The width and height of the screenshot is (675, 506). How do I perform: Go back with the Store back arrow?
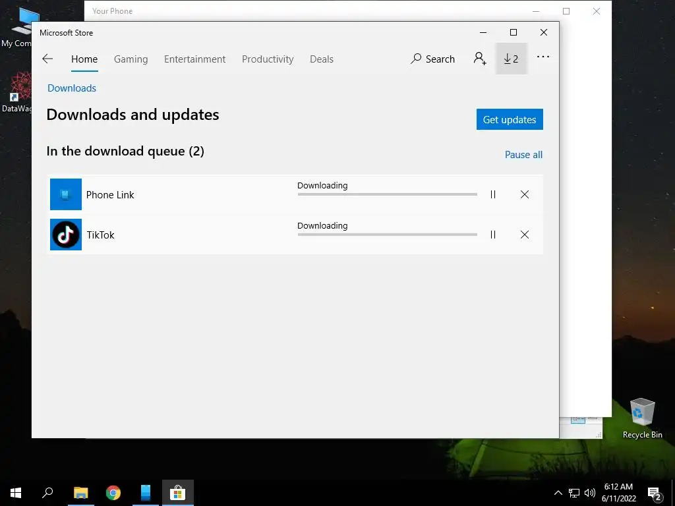click(x=47, y=59)
